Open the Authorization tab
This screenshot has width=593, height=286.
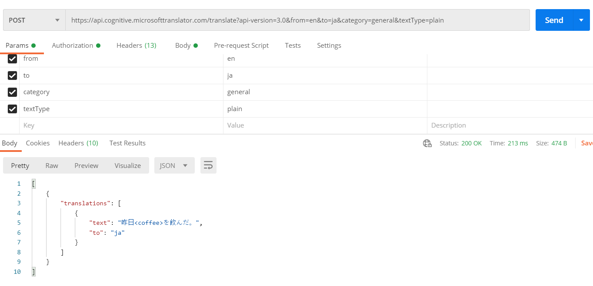76,46
